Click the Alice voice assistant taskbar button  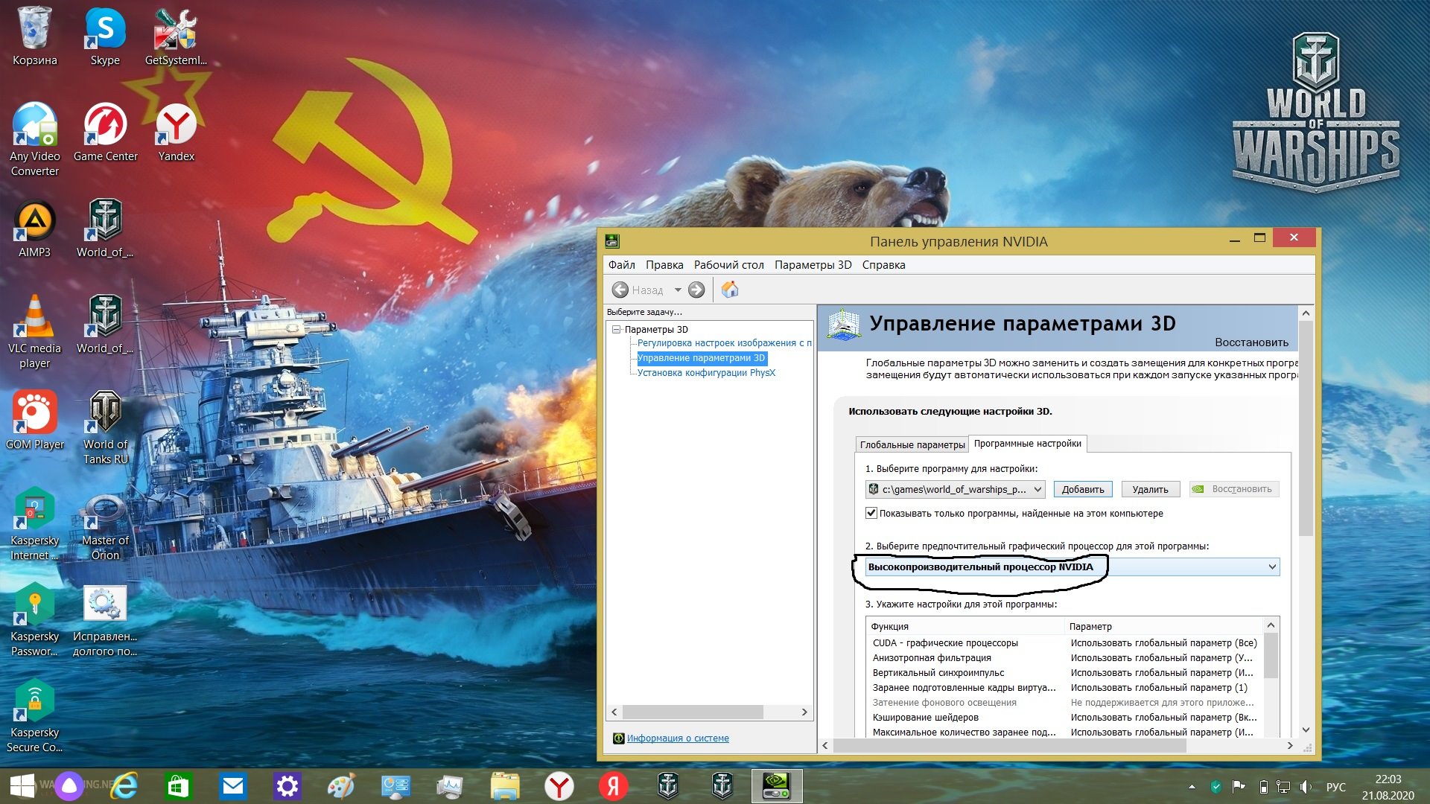(x=69, y=786)
